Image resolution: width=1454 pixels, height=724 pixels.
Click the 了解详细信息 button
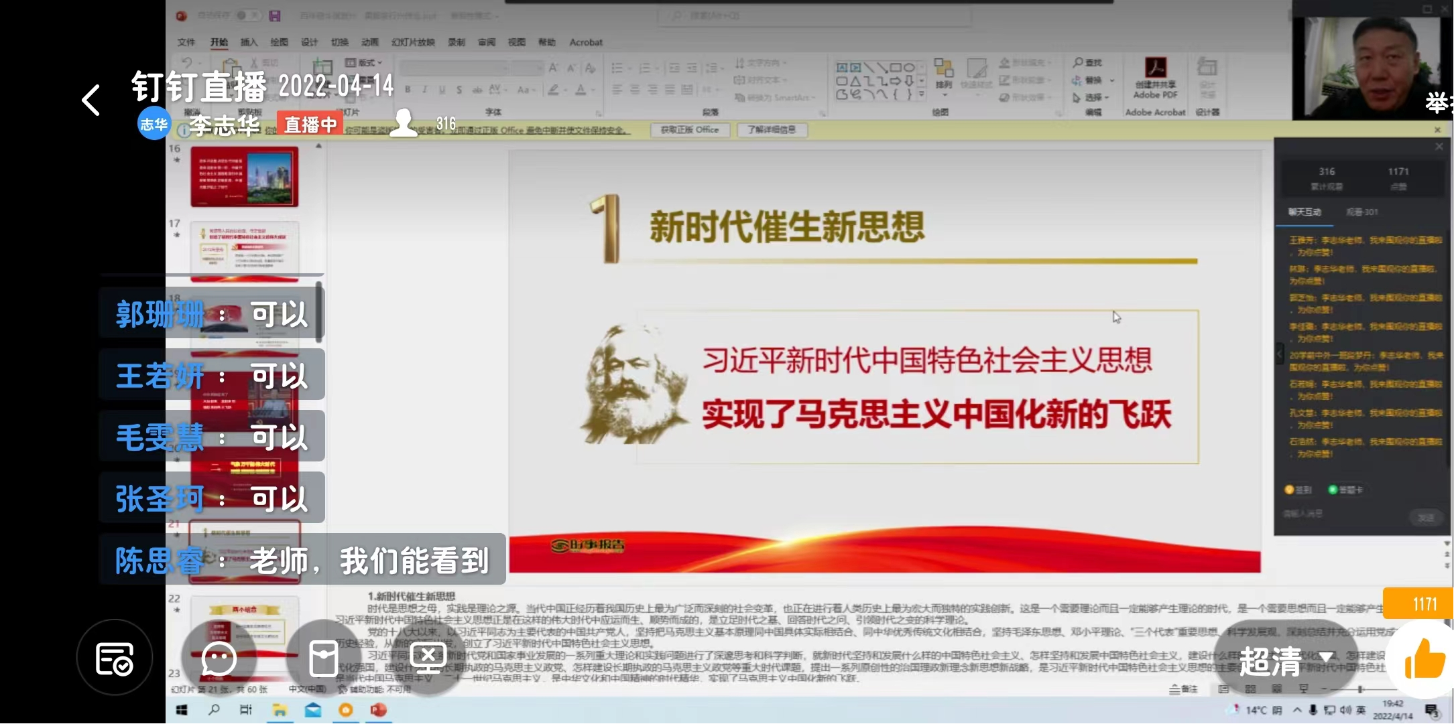pos(772,130)
